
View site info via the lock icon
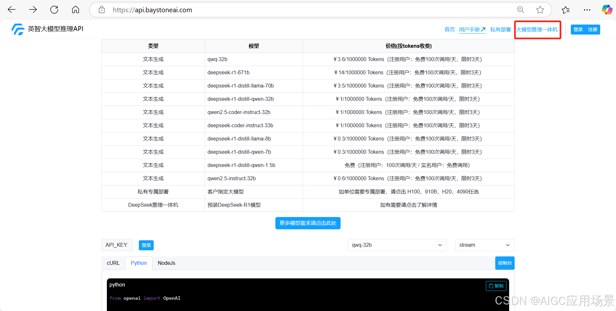click(x=102, y=10)
